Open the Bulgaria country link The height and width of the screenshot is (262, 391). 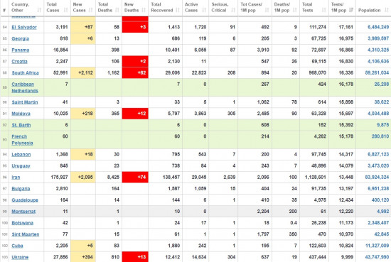coord(21,189)
